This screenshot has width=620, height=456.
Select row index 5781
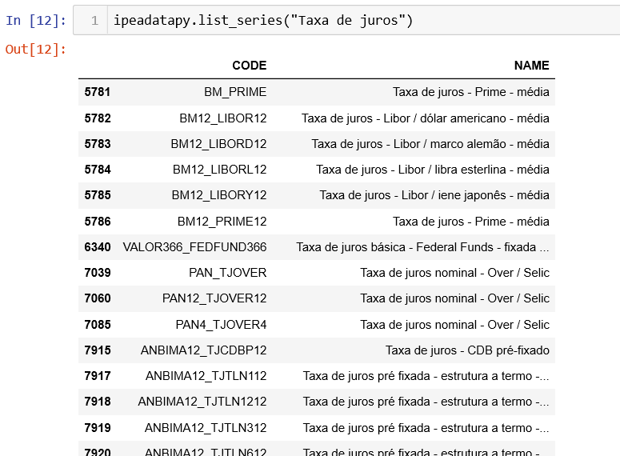point(97,92)
